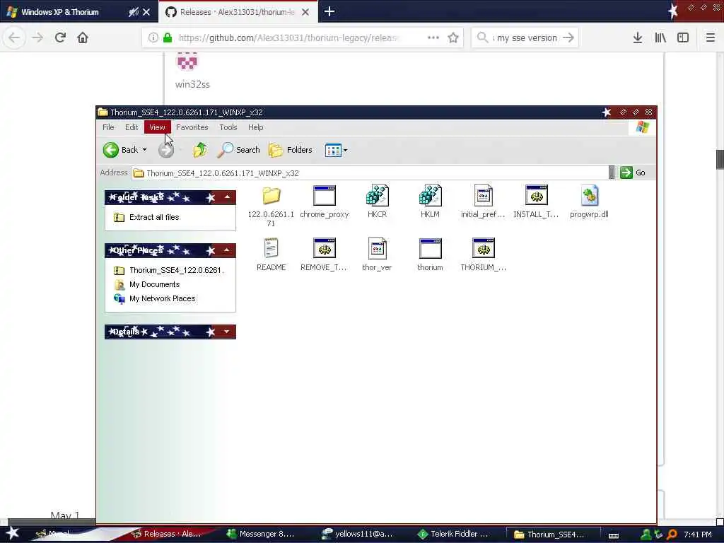The height and width of the screenshot is (543, 724).
Task: Collapse the Folder Tasks panel
Action: [227, 197]
